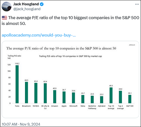Screen dimensions: 141x127
Task: Click the US flag emoji
Action: tap(5, 18)
